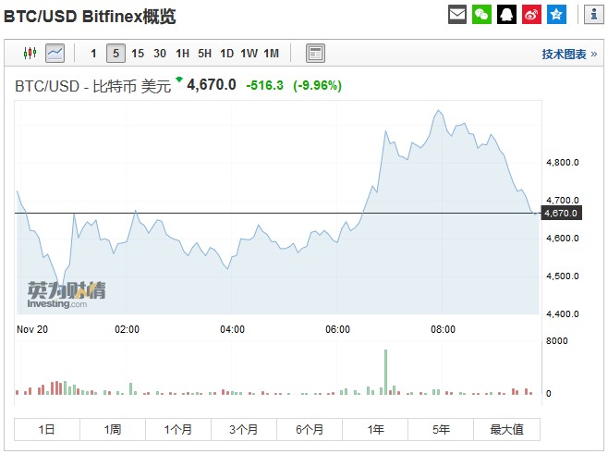Set interval to 5H
This screenshot has width=608, height=454.
point(205,54)
